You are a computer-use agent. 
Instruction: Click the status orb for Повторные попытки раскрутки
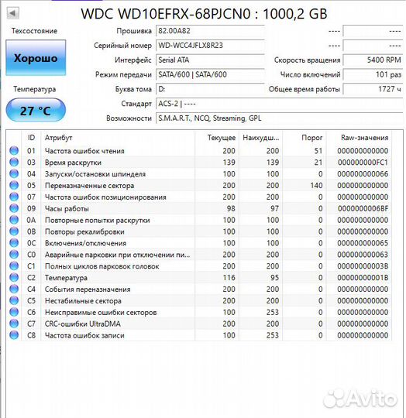pos(14,220)
